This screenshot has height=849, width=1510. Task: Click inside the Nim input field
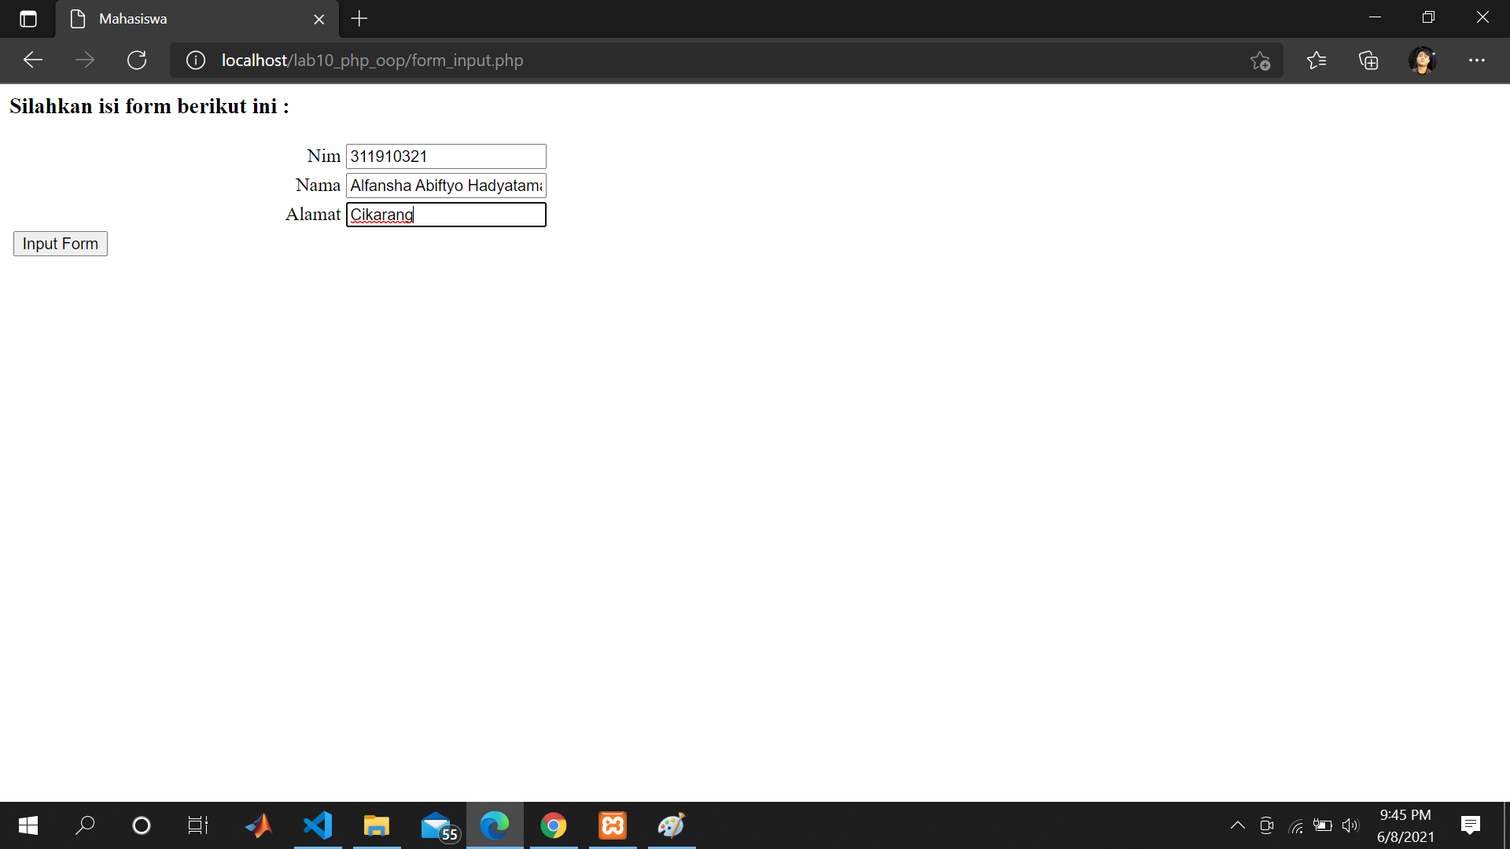tap(445, 156)
